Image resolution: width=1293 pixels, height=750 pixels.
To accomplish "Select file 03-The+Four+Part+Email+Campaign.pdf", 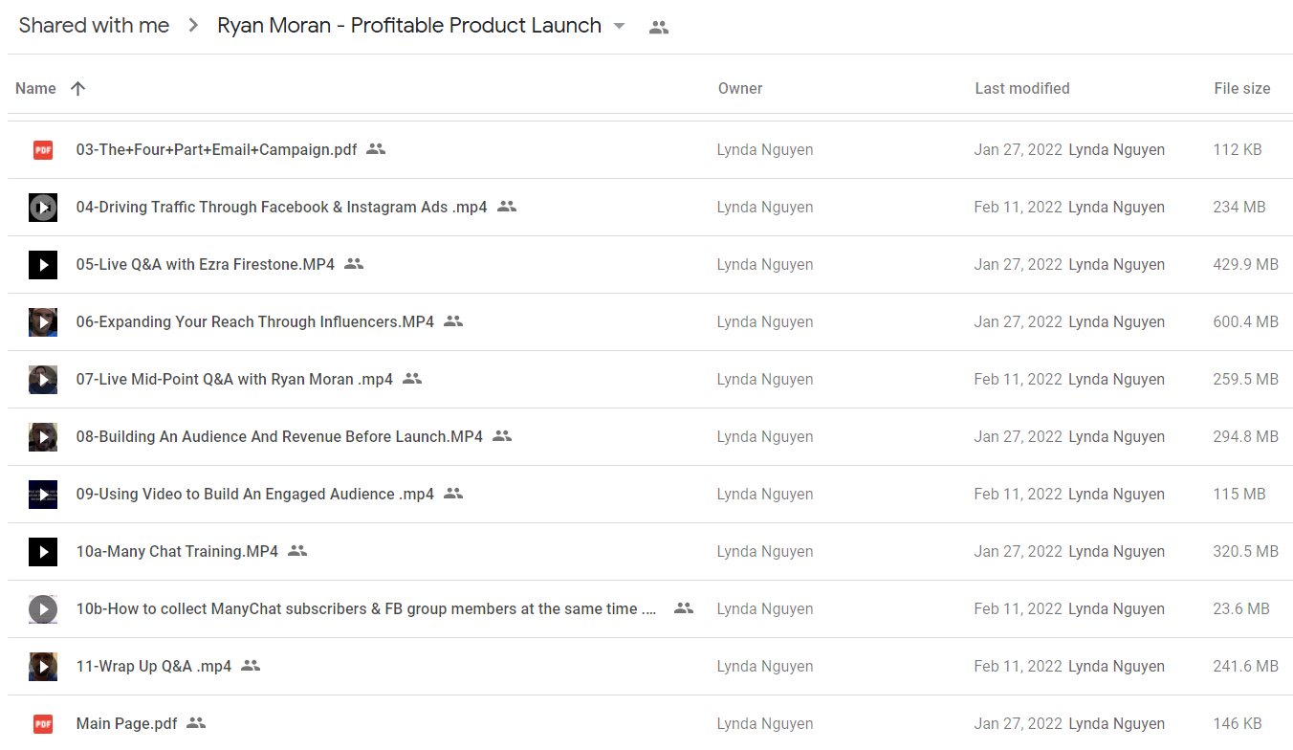I will tap(217, 149).
